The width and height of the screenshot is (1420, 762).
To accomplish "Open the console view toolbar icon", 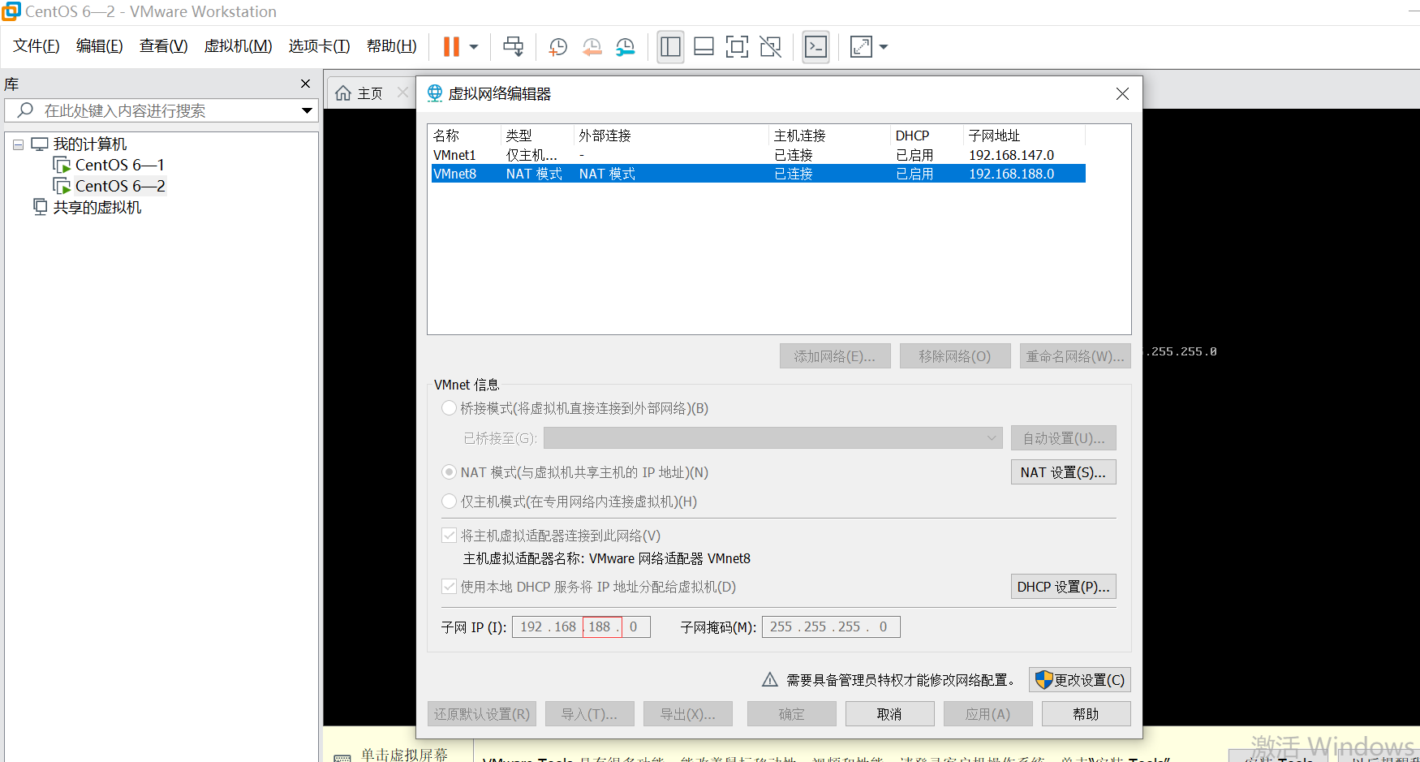I will [815, 47].
